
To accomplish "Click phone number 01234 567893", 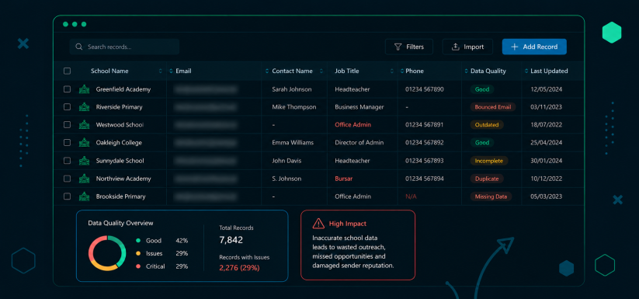I will pyautogui.click(x=425, y=161).
